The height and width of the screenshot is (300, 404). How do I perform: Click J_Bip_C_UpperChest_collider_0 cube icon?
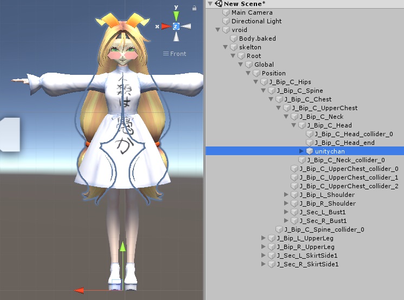294,169
